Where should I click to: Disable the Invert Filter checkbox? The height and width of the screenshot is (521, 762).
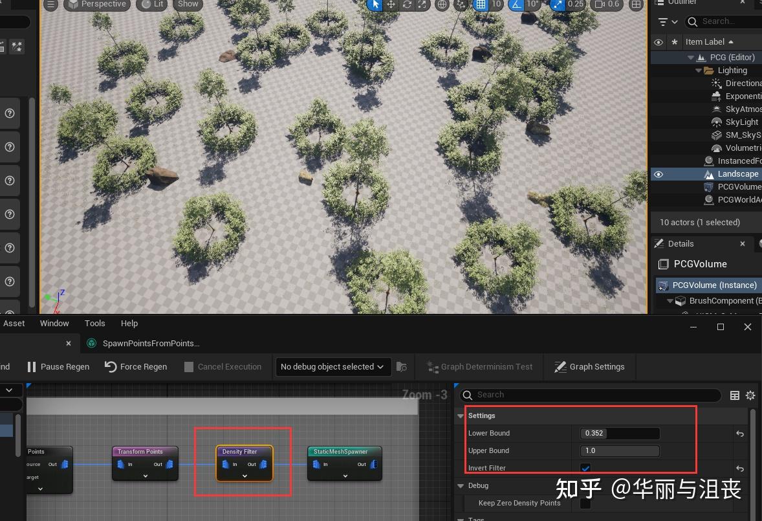coord(585,467)
